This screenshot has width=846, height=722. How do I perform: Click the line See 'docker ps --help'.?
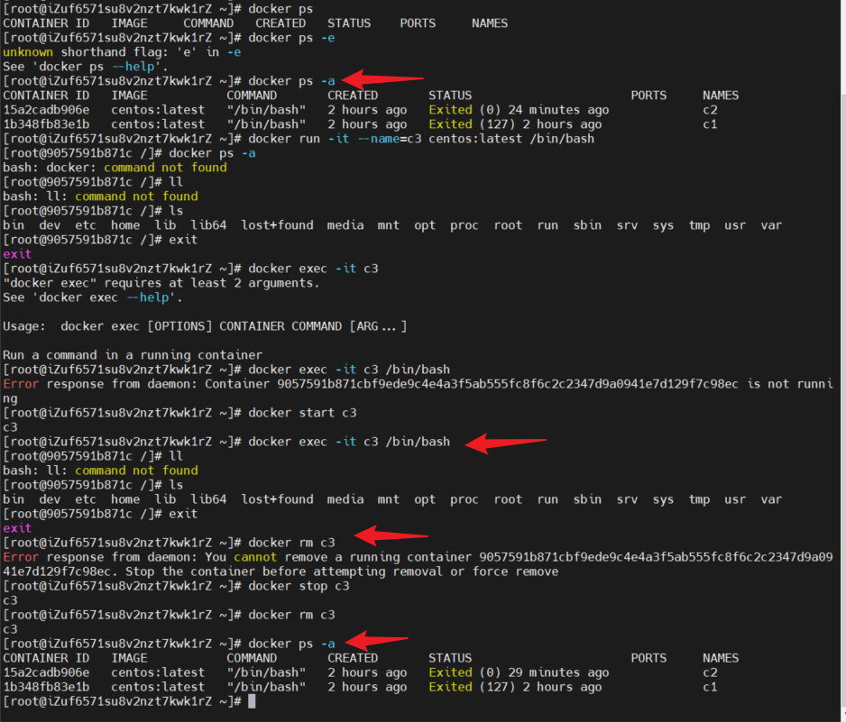coord(86,67)
